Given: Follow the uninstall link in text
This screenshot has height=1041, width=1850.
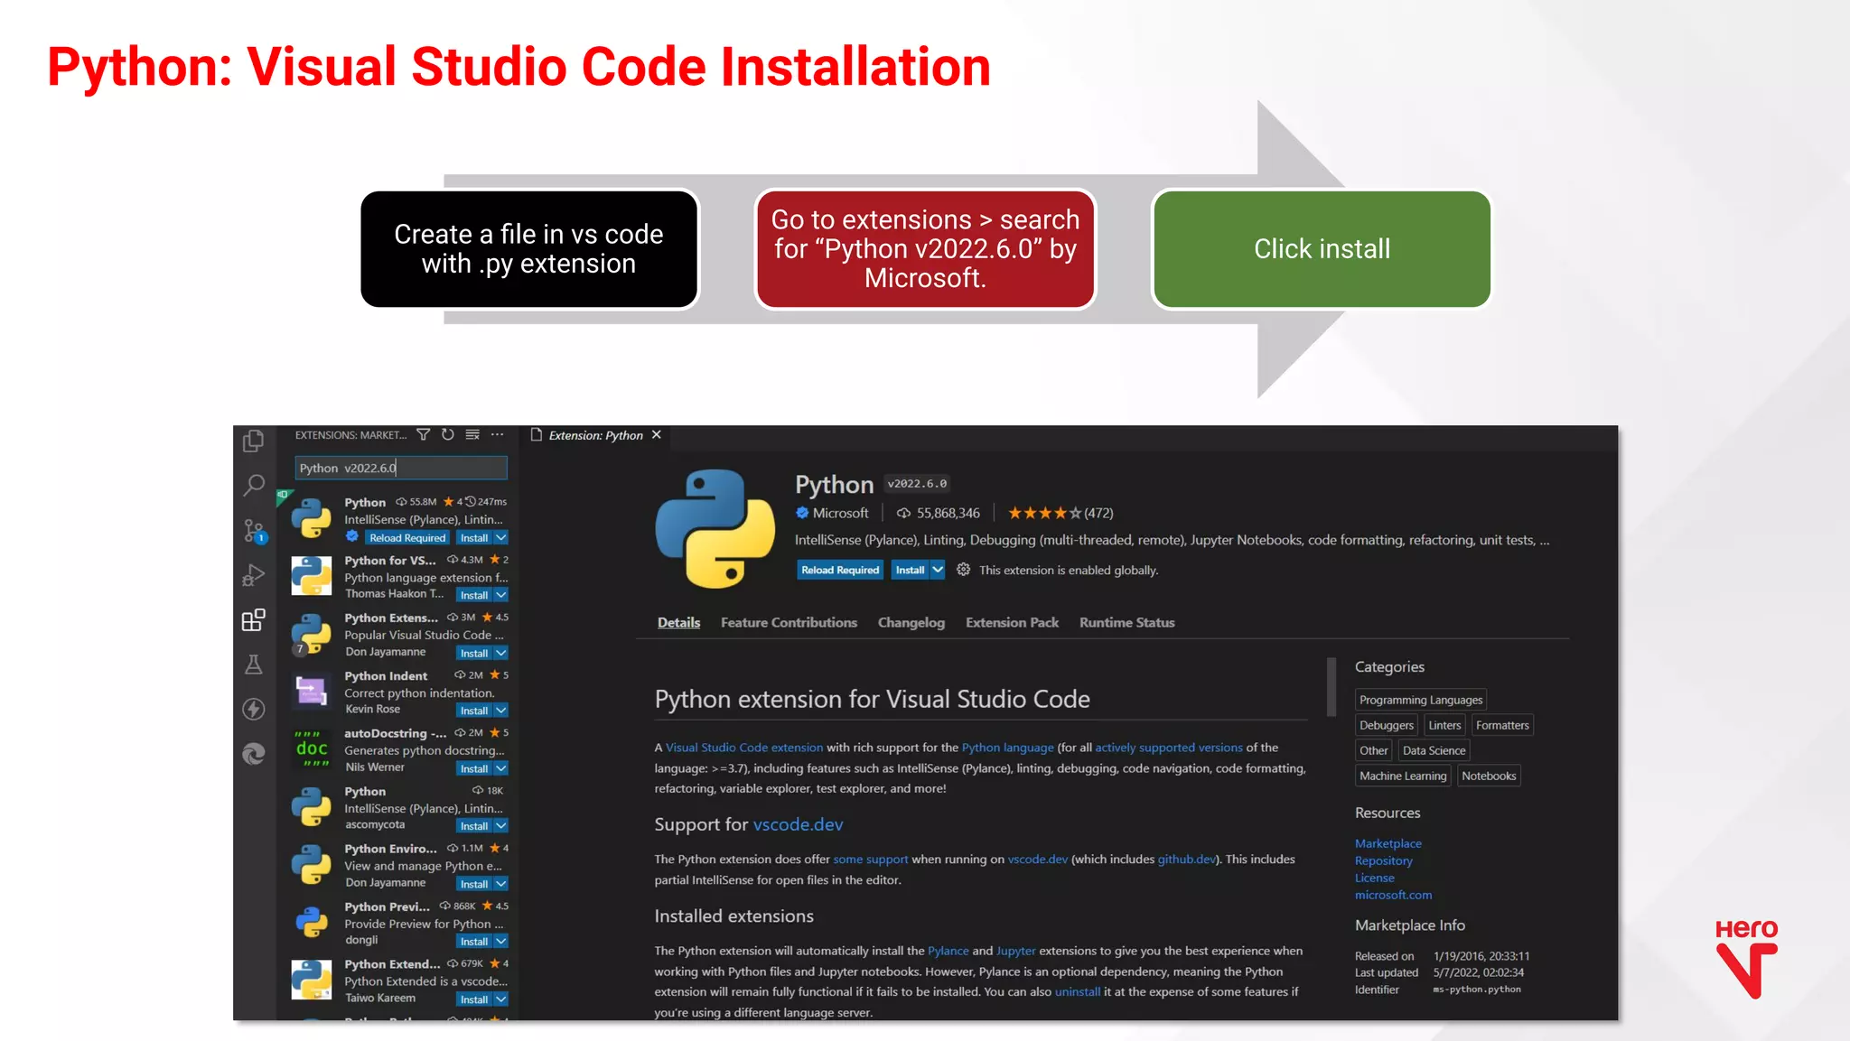Looking at the screenshot, I should 1077,991.
